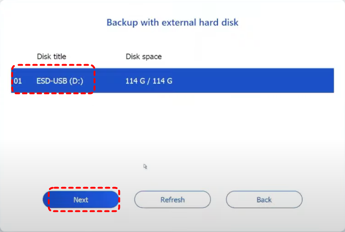Click the first '114 G' used-space figure

pyautogui.click(x=135, y=81)
